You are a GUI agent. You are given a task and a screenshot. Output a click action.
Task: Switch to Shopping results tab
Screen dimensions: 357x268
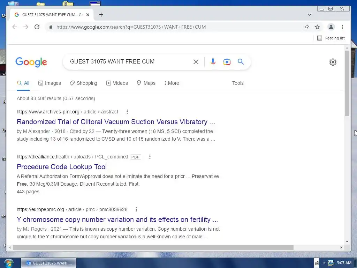83,83
